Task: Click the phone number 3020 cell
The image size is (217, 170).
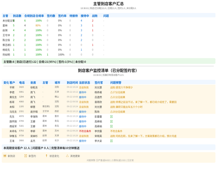Action: click(x=21, y=87)
